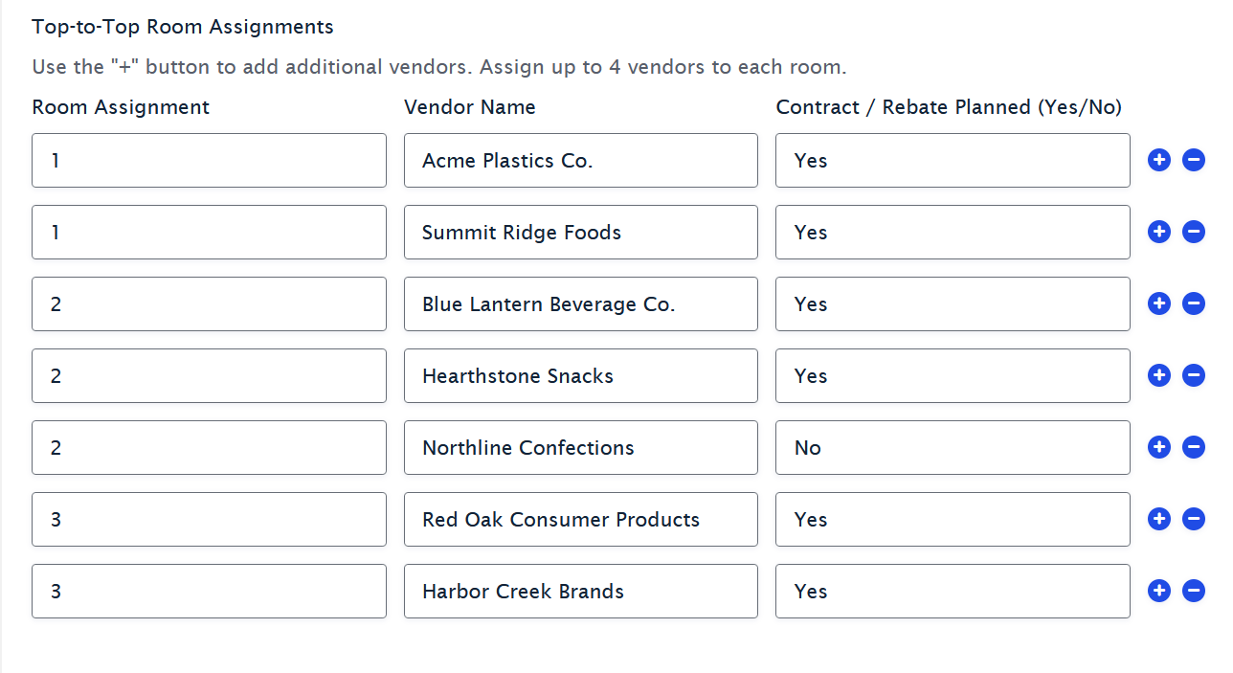This screenshot has width=1233, height=673.
Task: Remove the Acme Plastics Co. row
Action: click(x=1194, y=160)
